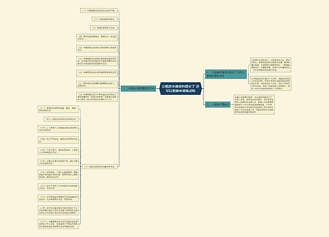Click the paragraph node attached to branch 二
The height and width of the screenshot is (237, 329).
pos(254,105)
